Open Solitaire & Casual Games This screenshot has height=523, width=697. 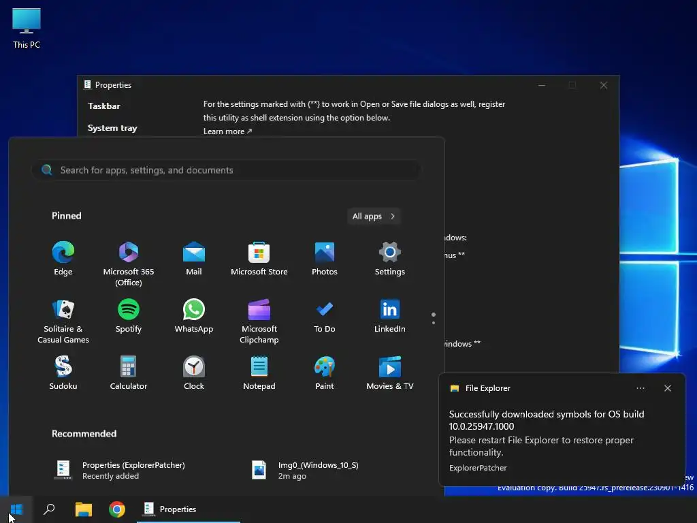63,321
